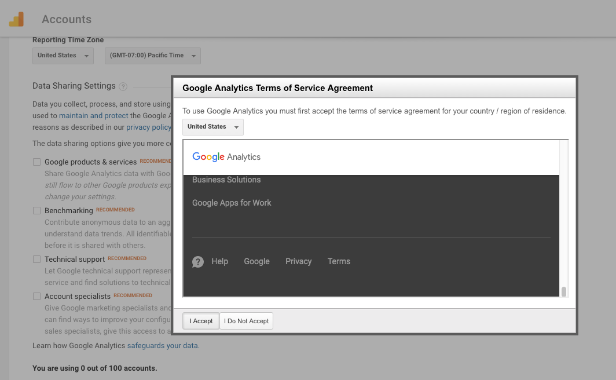The image size is (616, 380).
Task: Click the Google link in footer
Action: tap(256, 261)
